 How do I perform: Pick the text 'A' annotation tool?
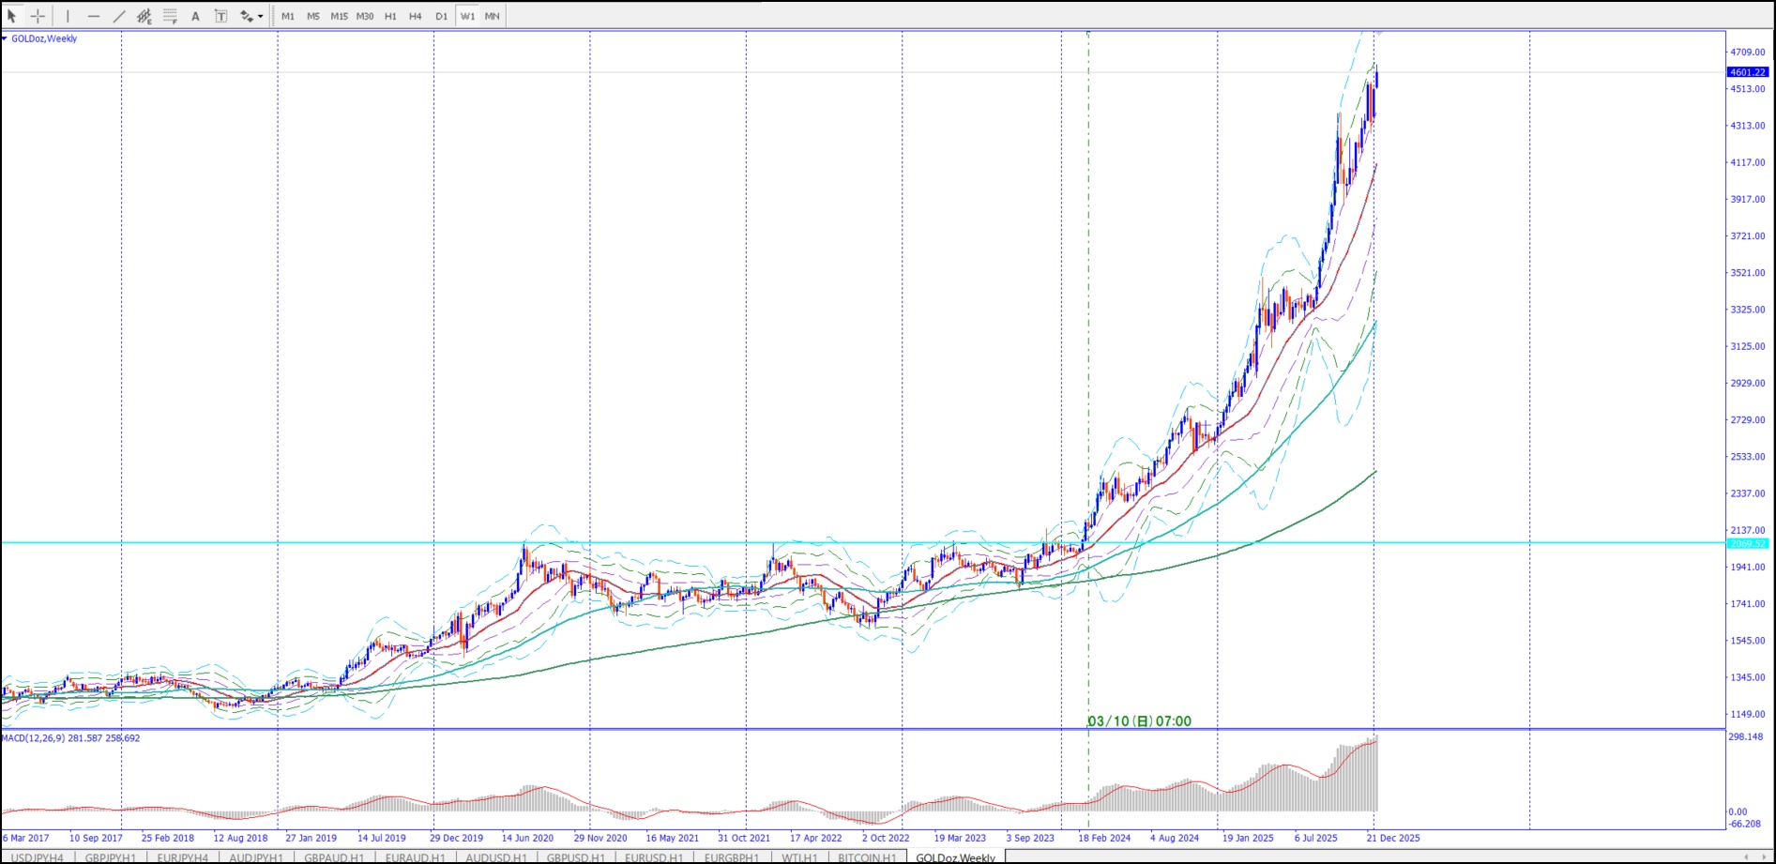(195, 16)
